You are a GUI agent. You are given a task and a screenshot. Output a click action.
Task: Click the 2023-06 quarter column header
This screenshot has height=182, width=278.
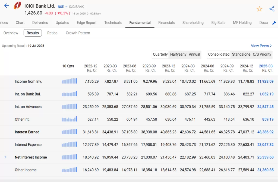(x=129, y=68)
